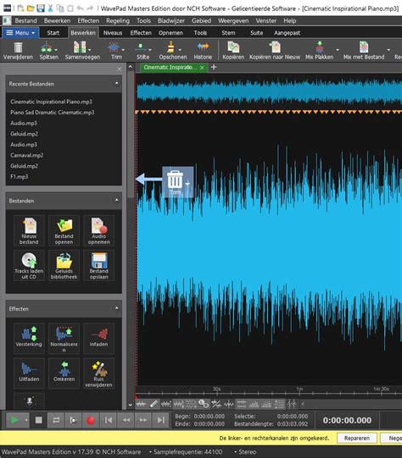Click Audio opnemen in Bestanden panel
This screenshot has height=458, width=402.
click(99, 231)
